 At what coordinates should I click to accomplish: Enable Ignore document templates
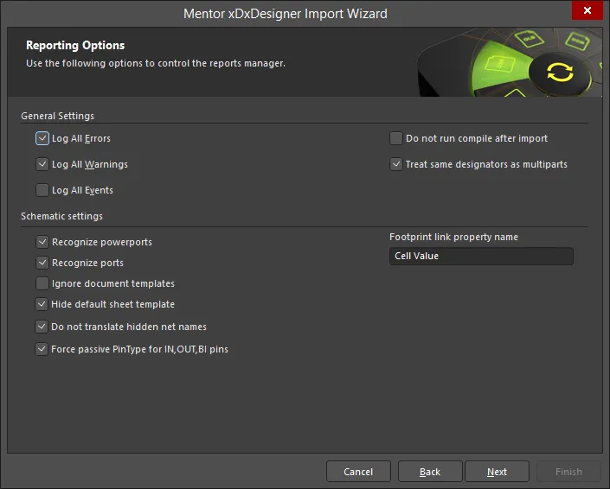42,283
